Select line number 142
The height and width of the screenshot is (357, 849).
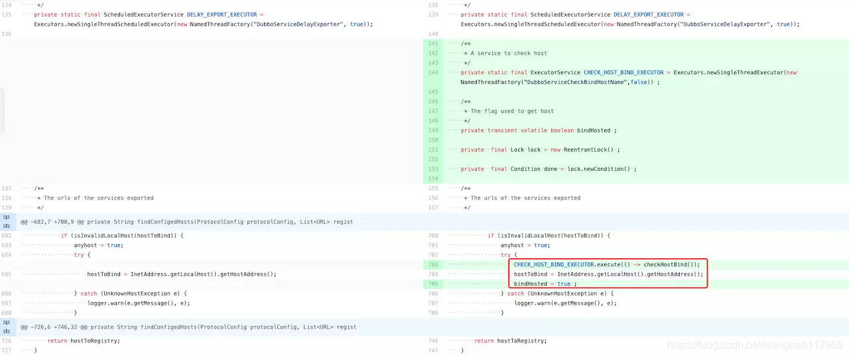click(x=433, y=53)
